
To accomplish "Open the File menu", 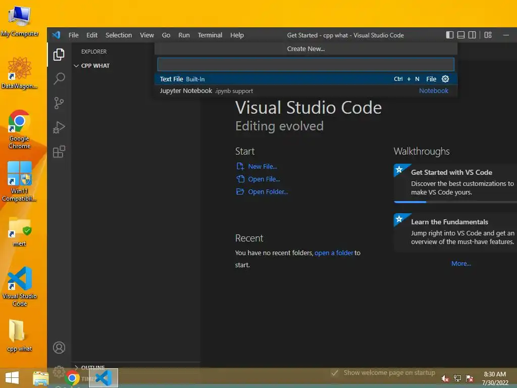I will point(74,35).
